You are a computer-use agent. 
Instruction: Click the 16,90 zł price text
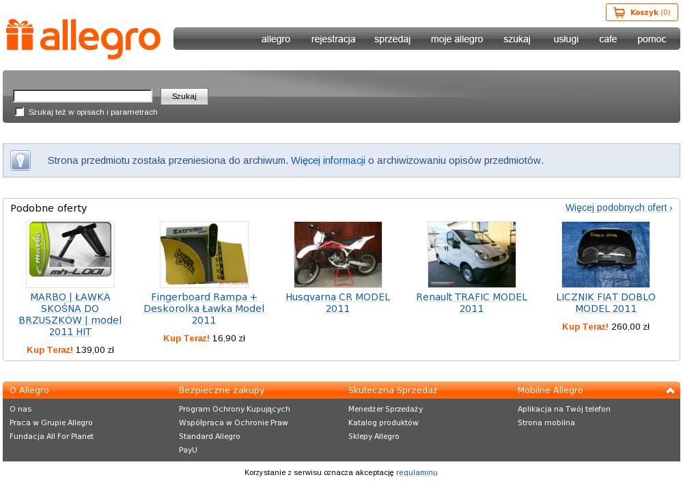229,339
